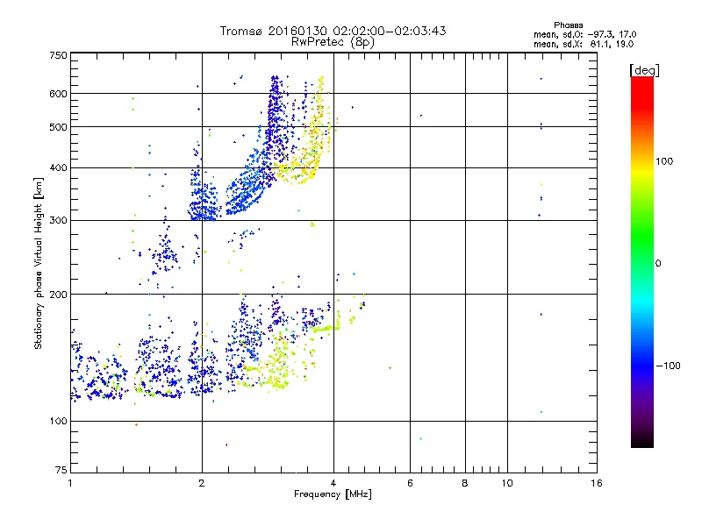Select the 'mean, sd,X: 81.1, 19.0' line
Viewport: 702px width, 526px height.
click(584, 44)
